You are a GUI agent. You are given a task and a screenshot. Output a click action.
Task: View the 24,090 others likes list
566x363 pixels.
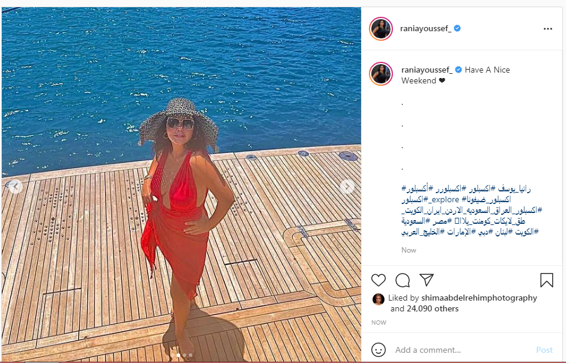pyautogui.click(x=433, y=308)
